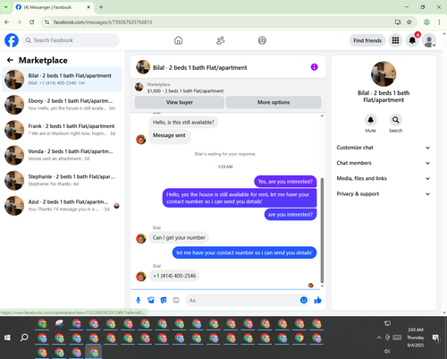The height and width of the screenshot is (359, 447).
Task: Open notifications bell in the top bar
Action: (x=412, y=40)
